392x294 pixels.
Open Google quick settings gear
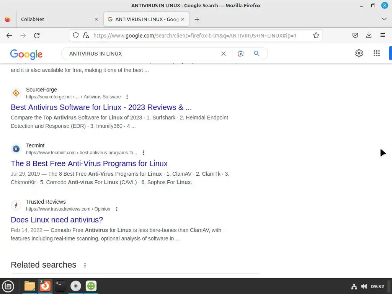[x=359, y=53]
